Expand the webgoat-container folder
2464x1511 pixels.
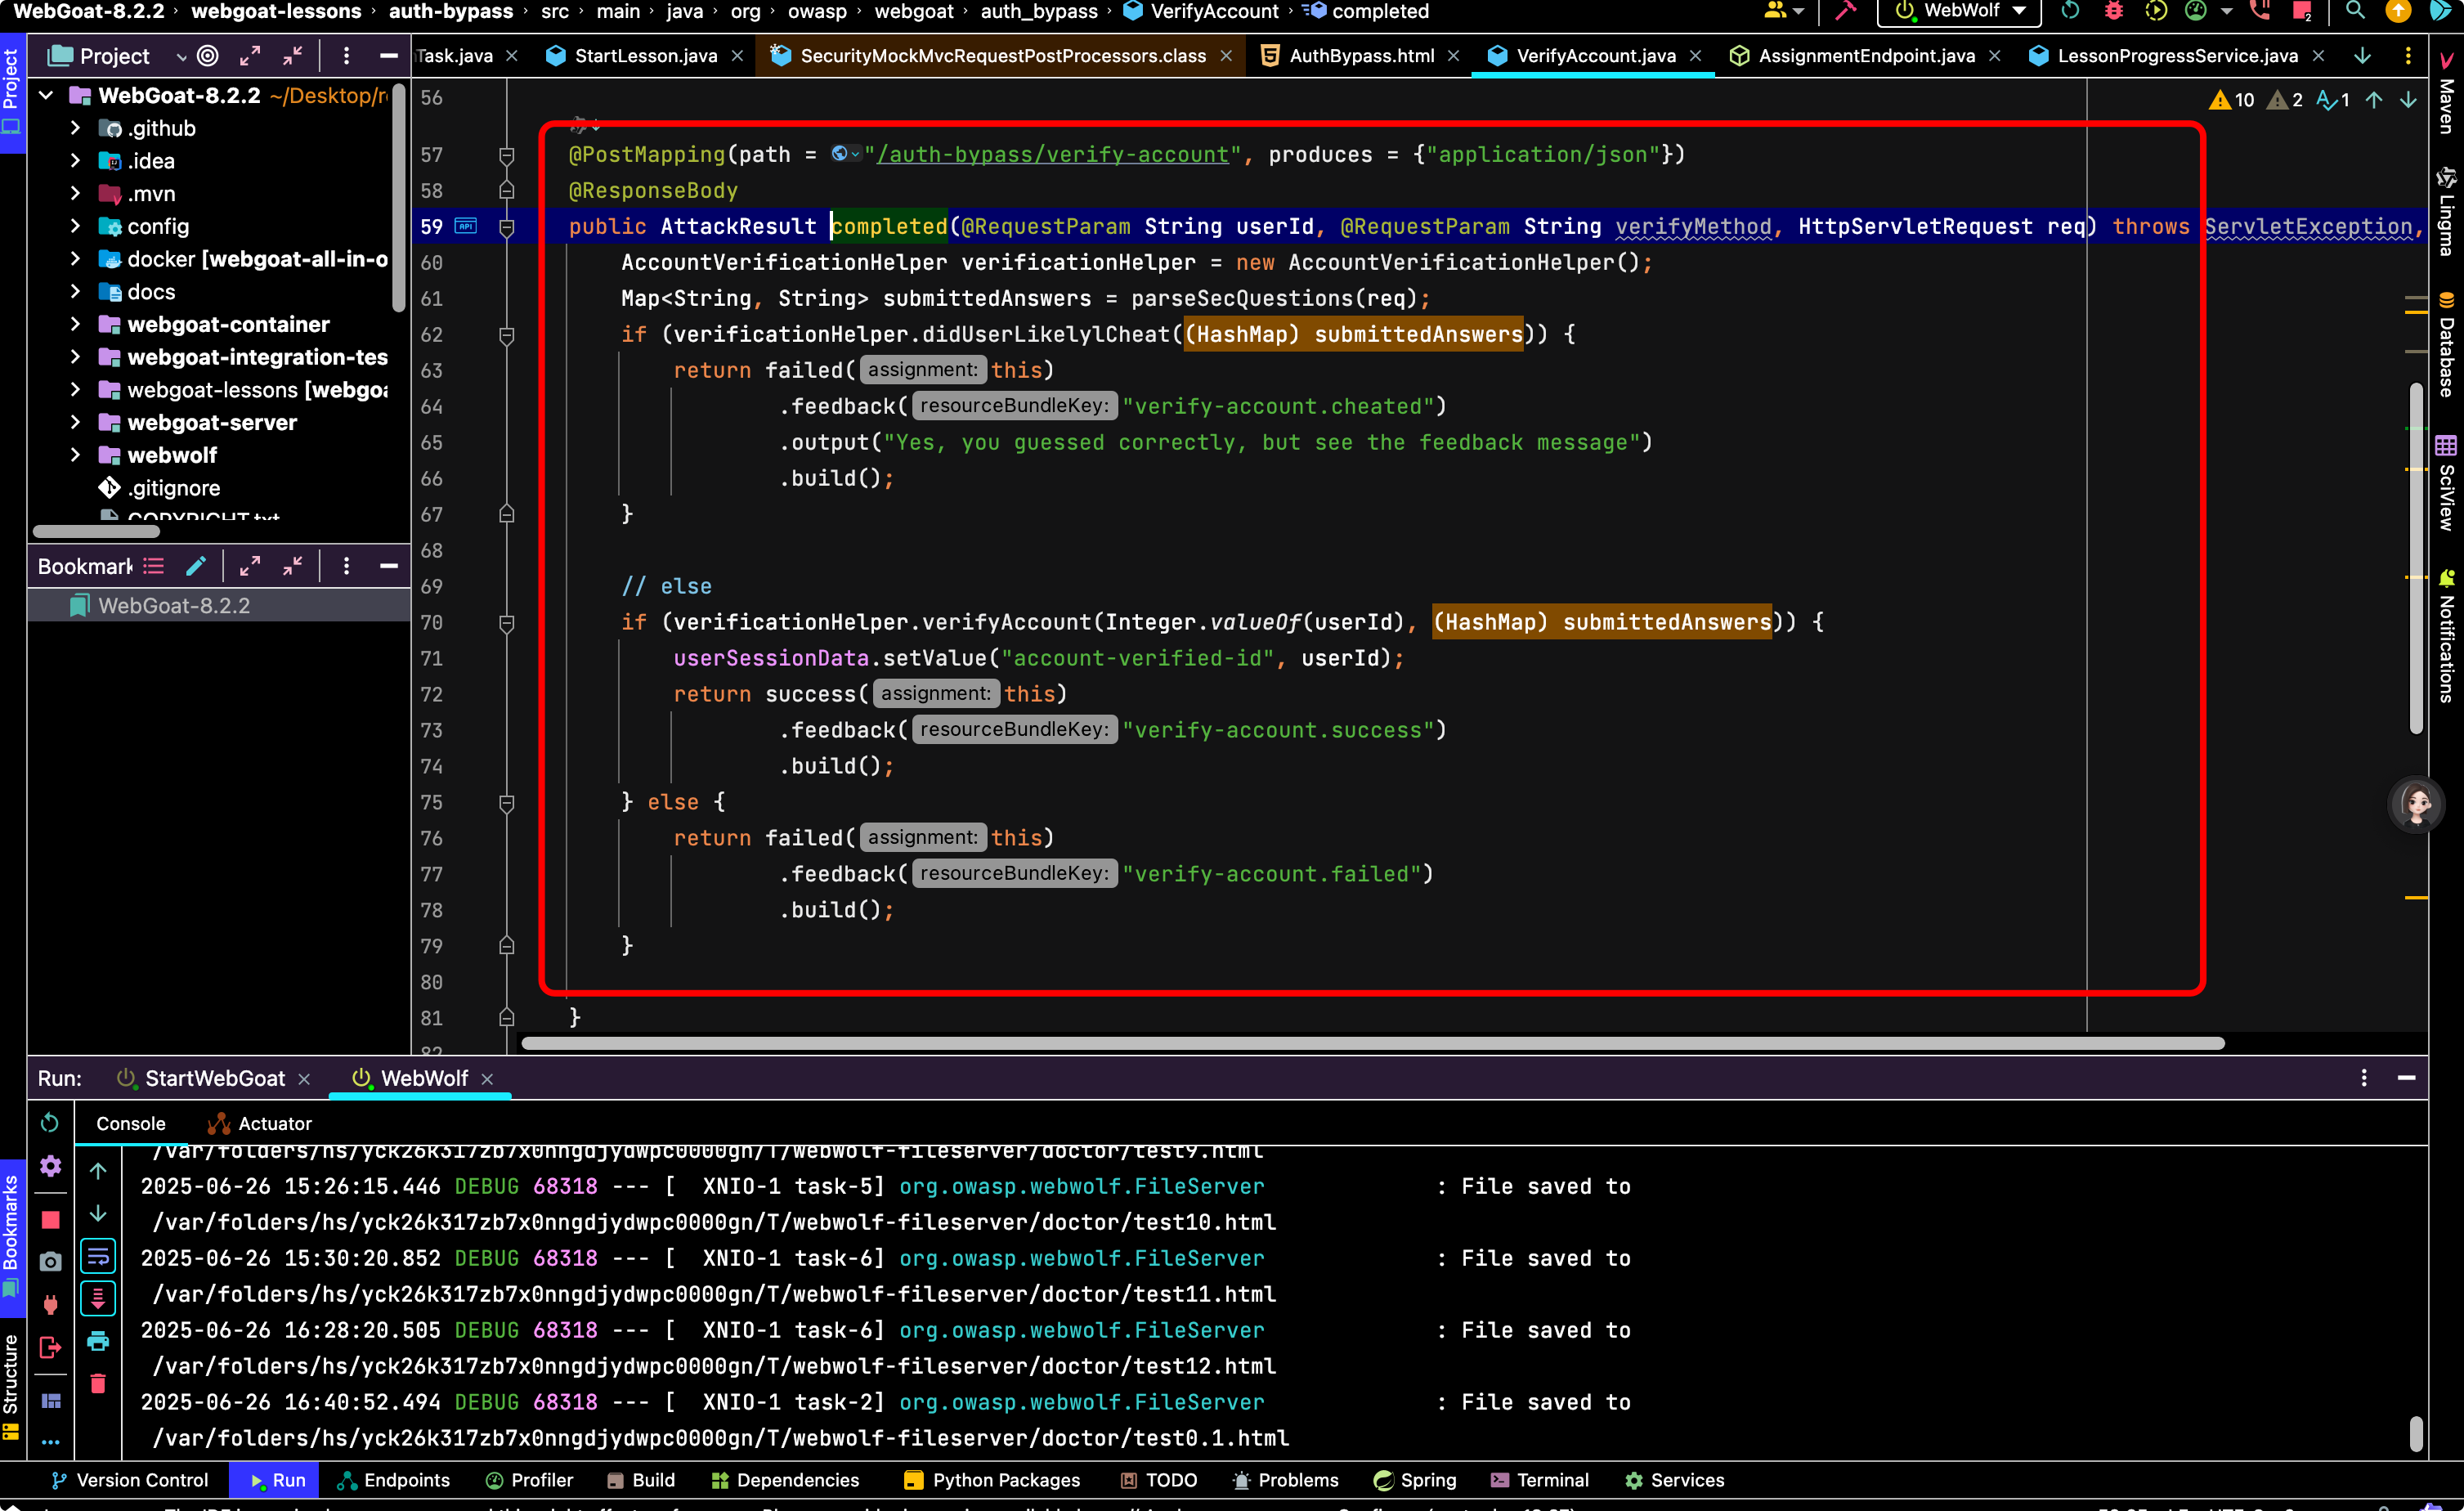pyautogui.click(x=75, y=324)
